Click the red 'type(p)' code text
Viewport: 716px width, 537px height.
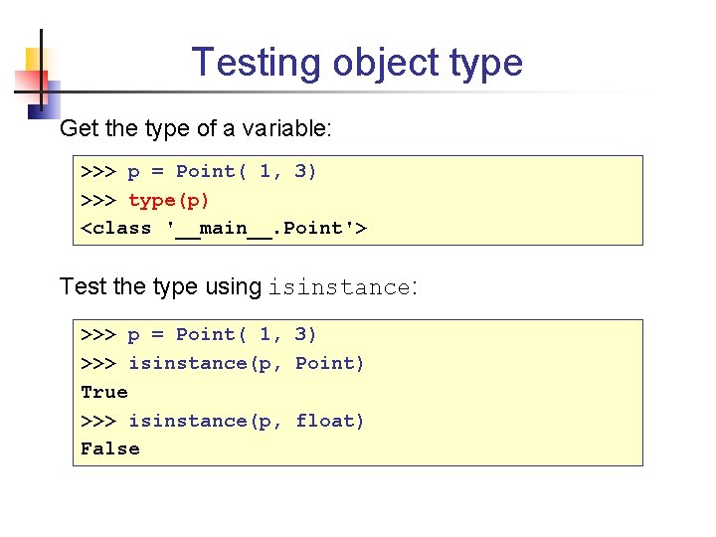pos(168,200)
